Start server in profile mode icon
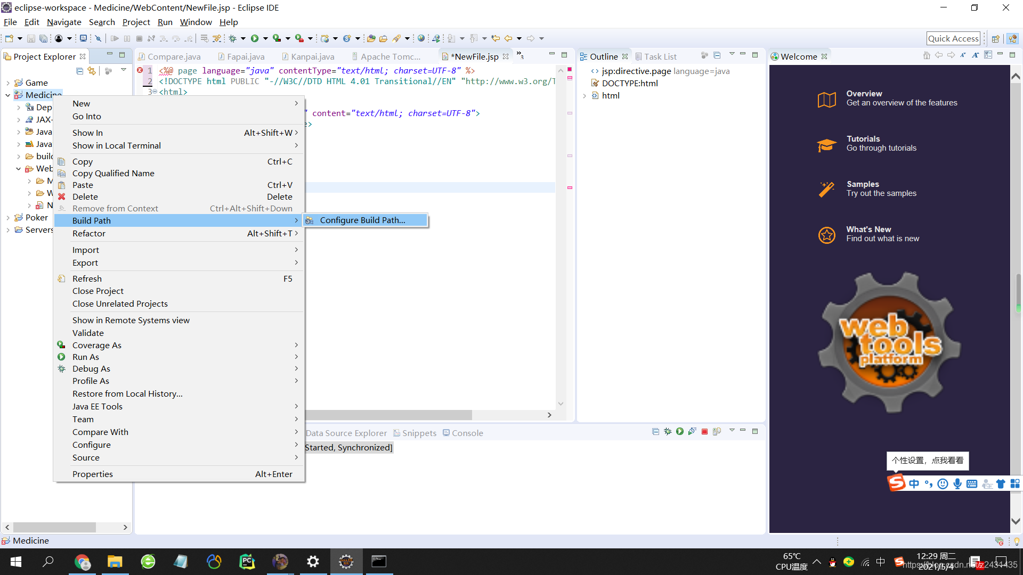1023x575 pixels. [692, 432]
